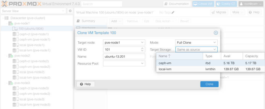Click the Revert button in hardware toolbar
Image resolution: width=265 pixels, height=109 pixels.
(x=185, y=21)
